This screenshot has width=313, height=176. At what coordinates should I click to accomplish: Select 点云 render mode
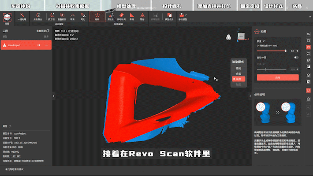[x=238, y=73]
